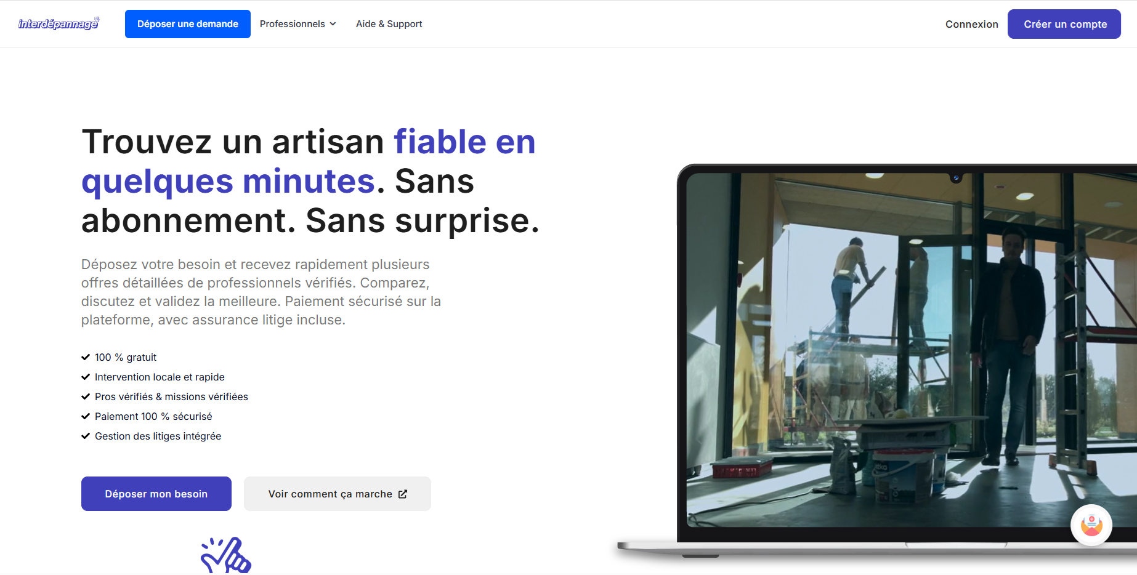Viewport: 1137px width, 575px height.
Task: Open the Professionnels menu
Action: 293,24
